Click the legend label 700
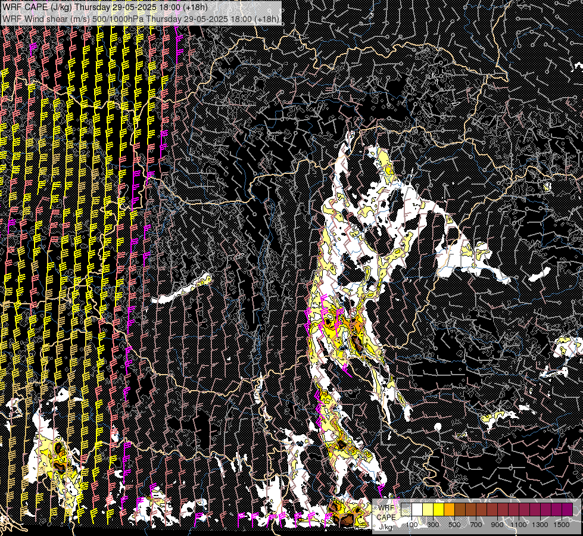The image size is (583, 536). tap(476, 525)
